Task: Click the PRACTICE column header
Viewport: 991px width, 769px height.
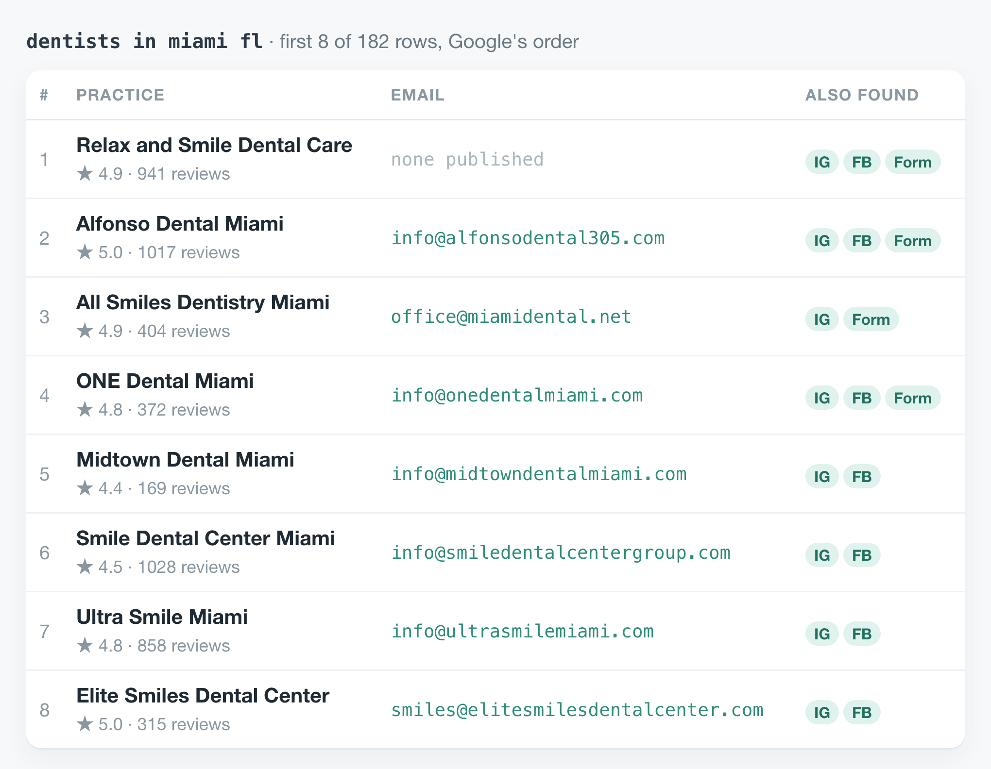Action: point(120,95)
